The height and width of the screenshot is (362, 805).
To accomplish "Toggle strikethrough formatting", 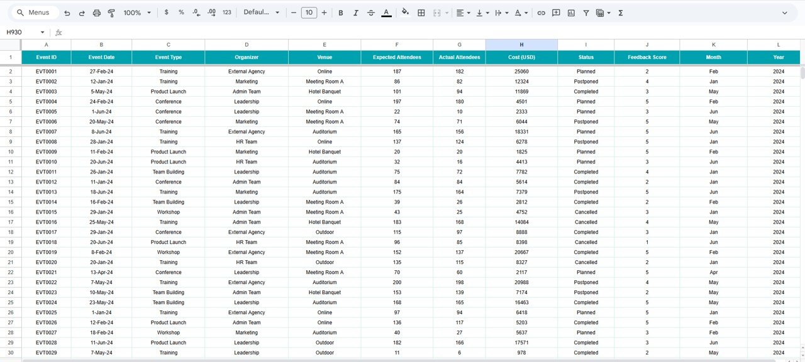I will point(371,13).
